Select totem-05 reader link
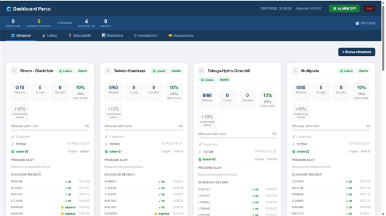The height and width of the screenshot is (216, 386). pos(22,152)
